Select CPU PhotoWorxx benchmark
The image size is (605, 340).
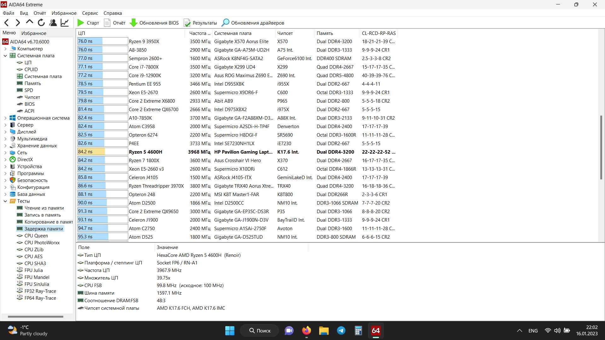tap(38, 243)
